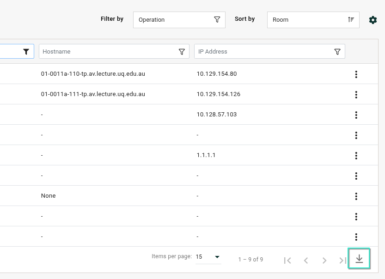Open the settings gear icon
Screen dimensions: 385x279
pos(373,20)
